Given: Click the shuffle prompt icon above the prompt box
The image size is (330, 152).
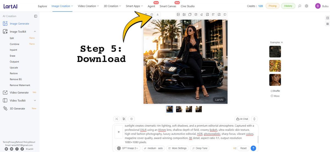Looking at the screenshot, I should point(117,119).
